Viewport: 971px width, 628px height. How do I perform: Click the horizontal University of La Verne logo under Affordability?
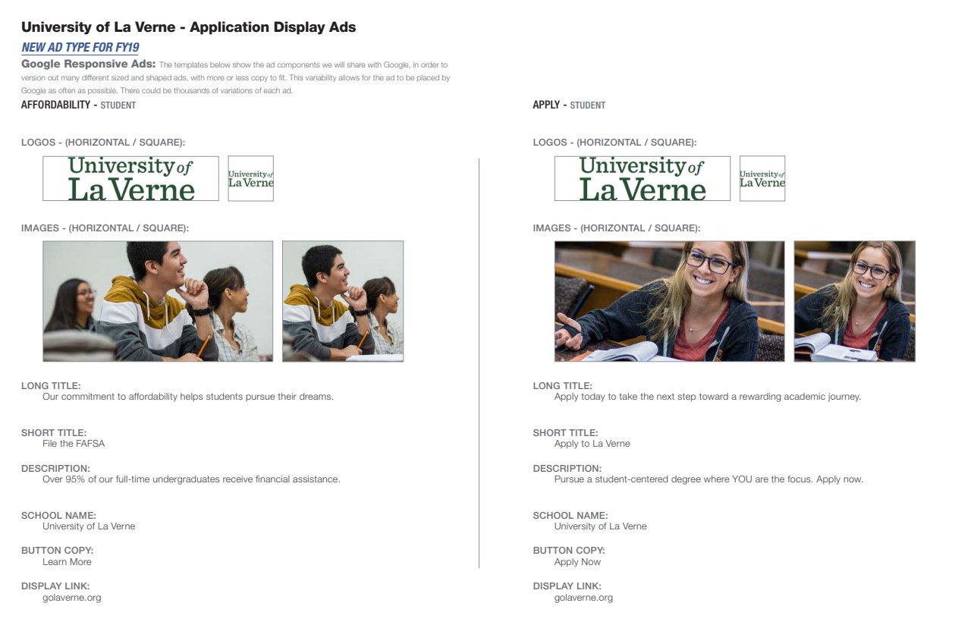tap(130, 178)
